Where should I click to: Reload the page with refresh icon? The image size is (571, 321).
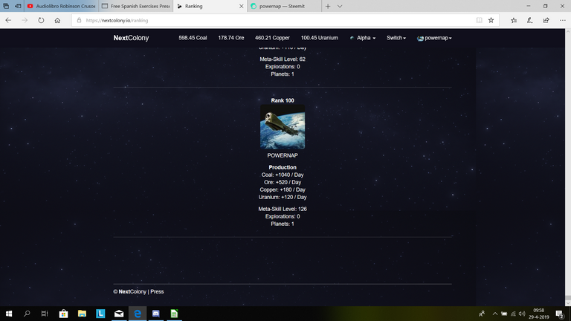tap(41, 20)
